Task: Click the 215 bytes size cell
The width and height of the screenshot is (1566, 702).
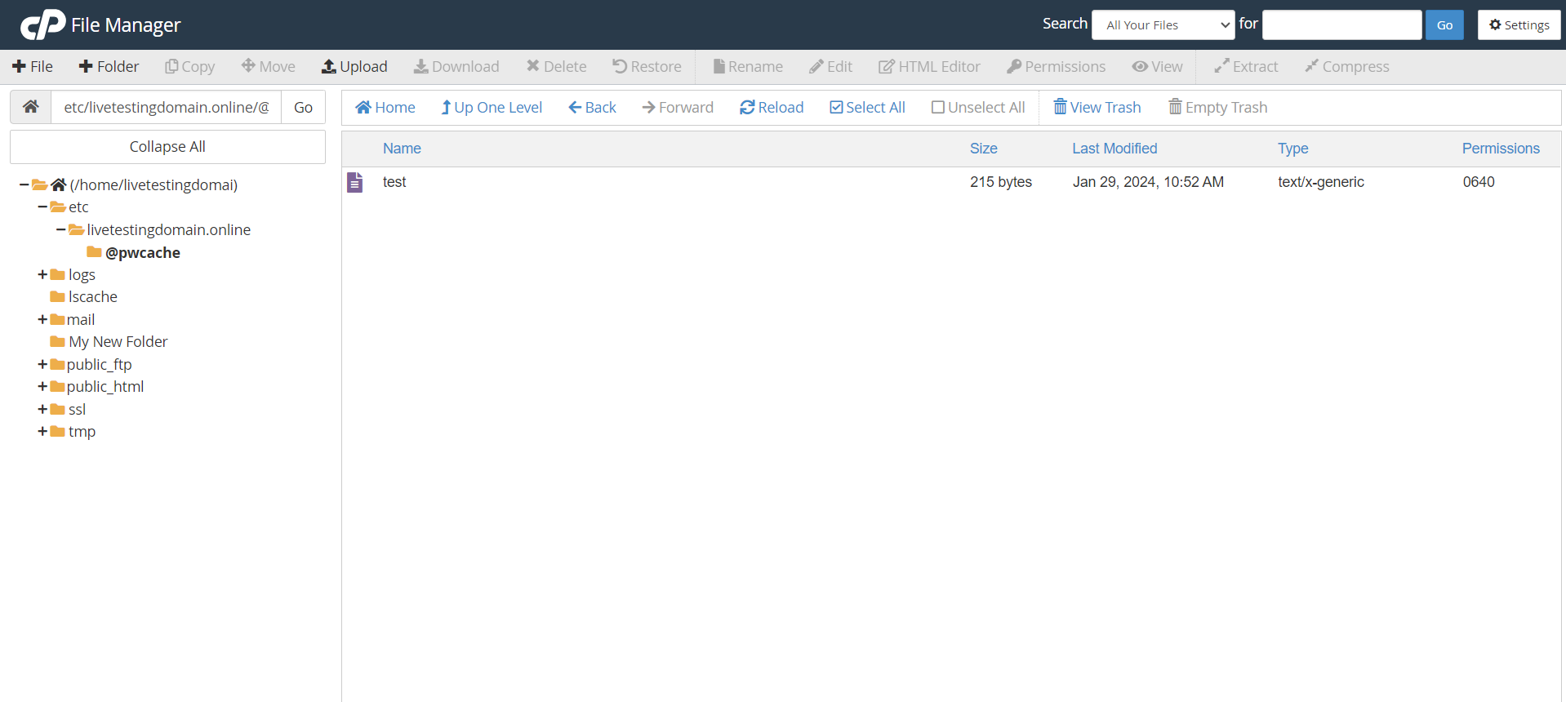Action: tap(1001, 182)
